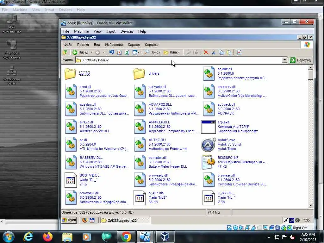324x243 pixels.
Task: Open the Правка menu
Action: pos(83,45)
